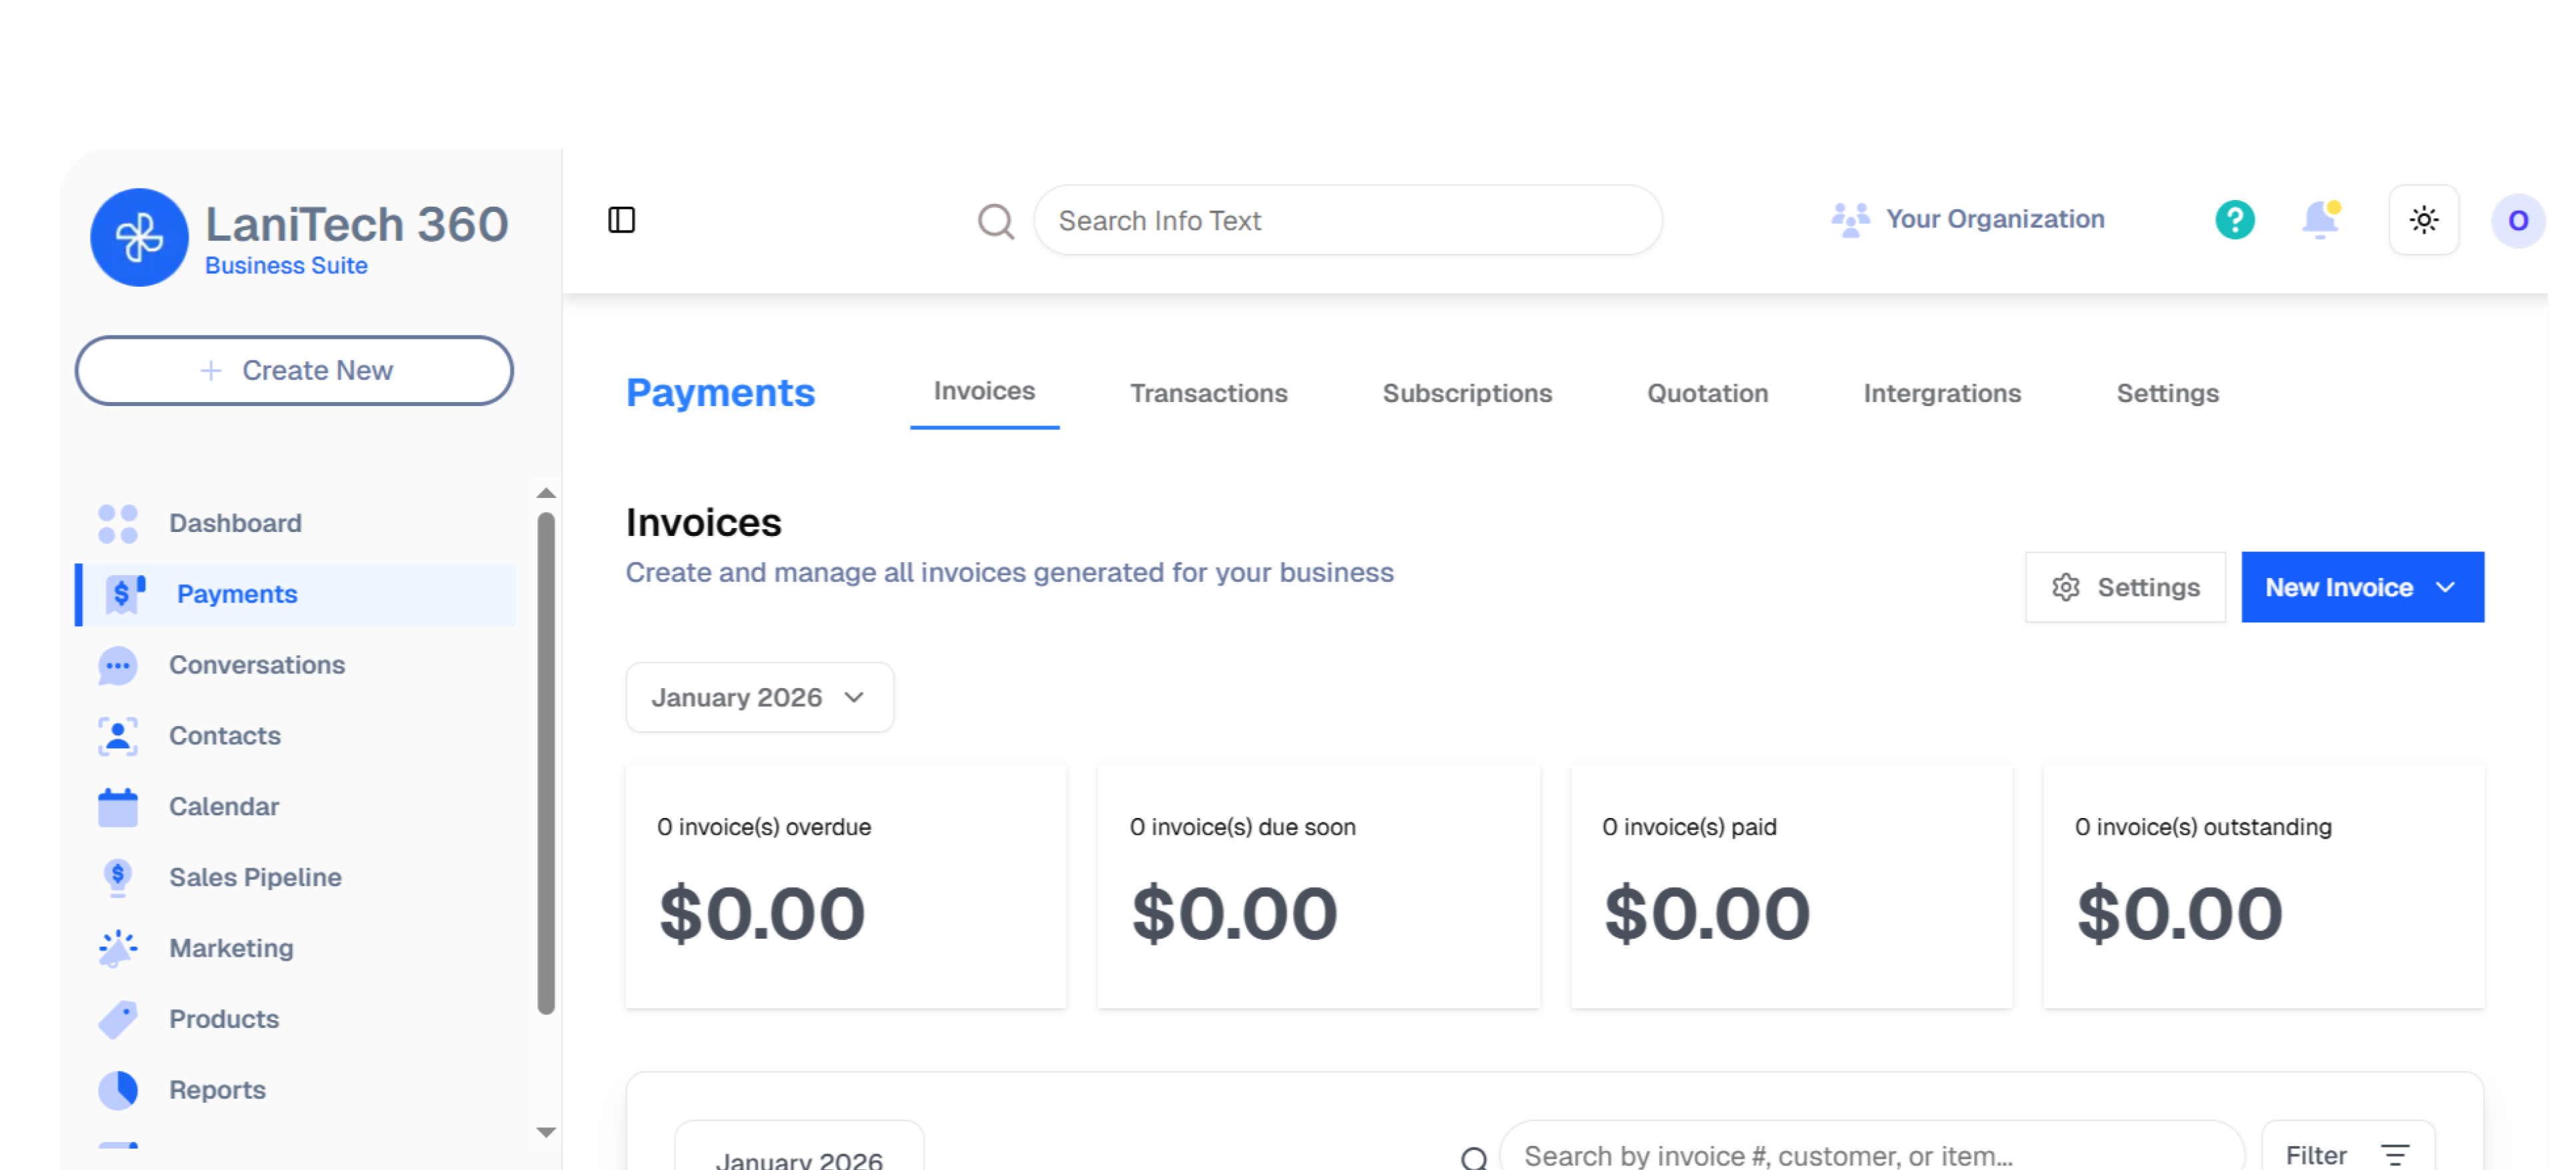Viewport: 2576px width, 1170px height.
Task: Toggle light/dark theme sun button
Action: click(x=2423, y=220)
